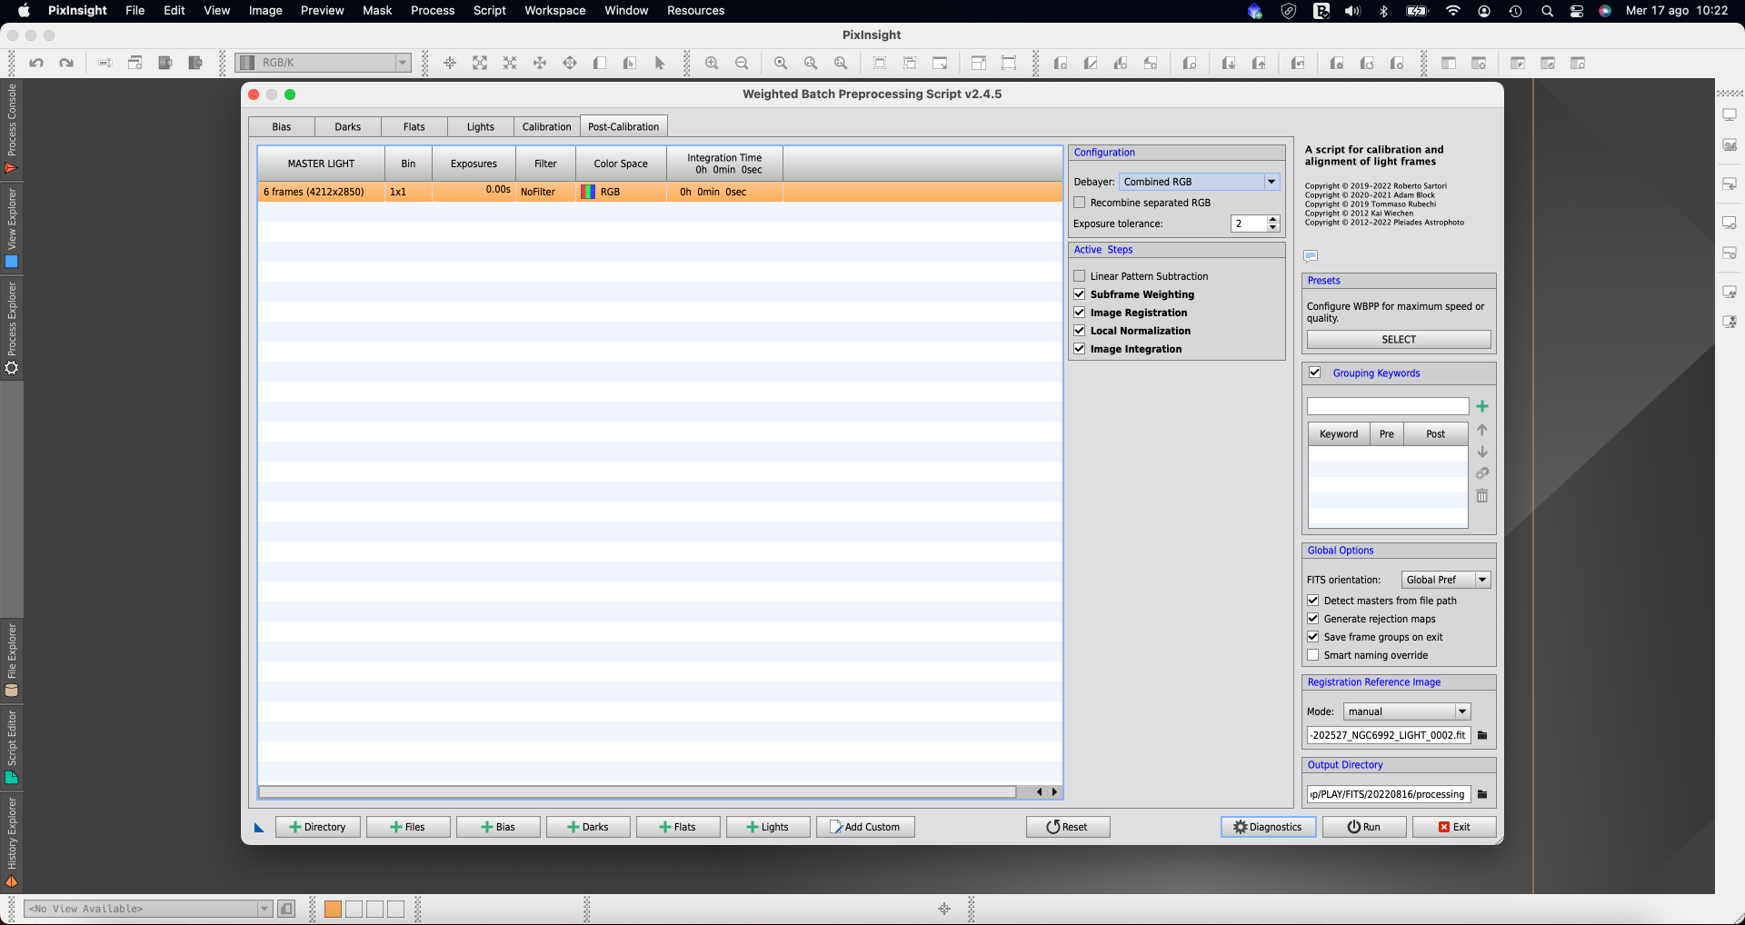The image size is (1745, 925).
Task: Click the Zoom Out magnifier icon
Action: [x=742, y=63]
